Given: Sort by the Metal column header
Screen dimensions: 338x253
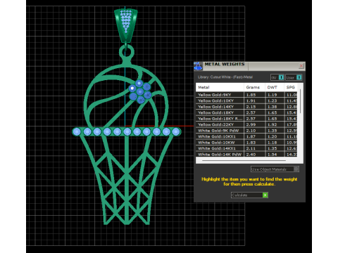Looking at the screenshot, I should (220, 87).
